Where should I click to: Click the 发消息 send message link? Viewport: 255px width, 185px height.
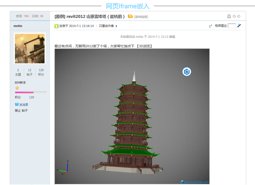pyautogui.click(x=23, y=105)
